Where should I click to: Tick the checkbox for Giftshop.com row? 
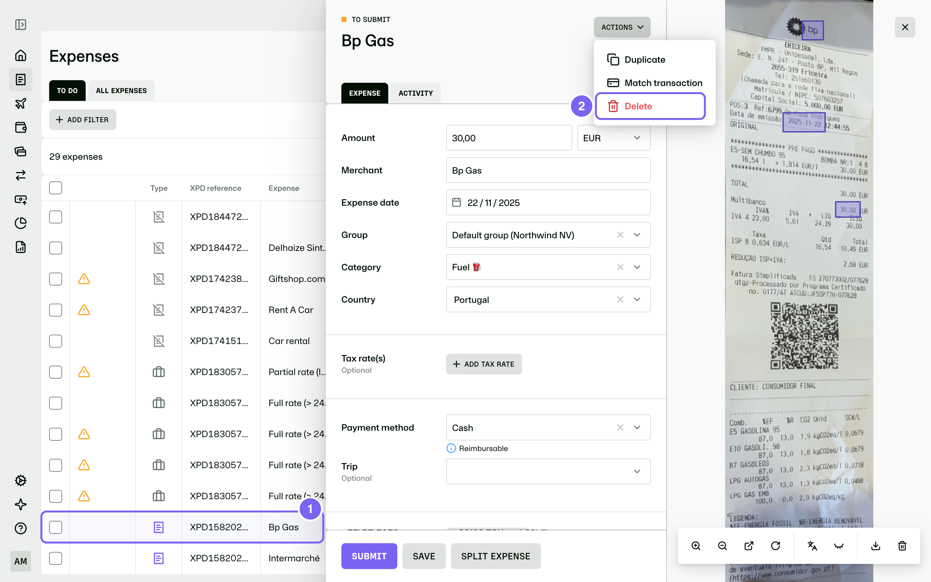point(55,279)
